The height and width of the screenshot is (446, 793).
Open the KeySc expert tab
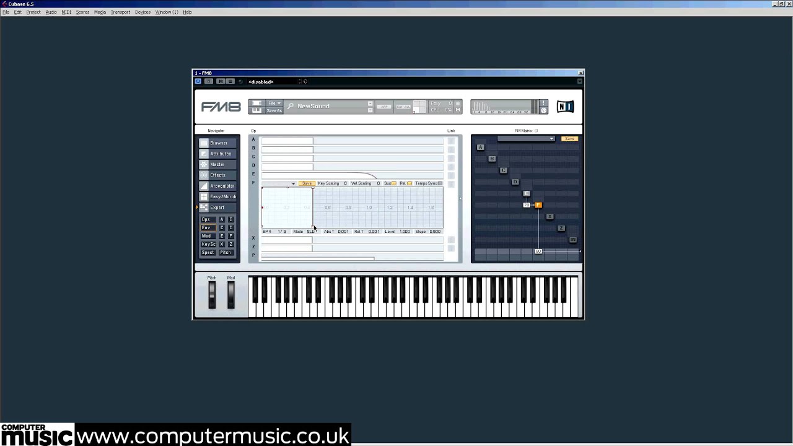tap(208, 244)
